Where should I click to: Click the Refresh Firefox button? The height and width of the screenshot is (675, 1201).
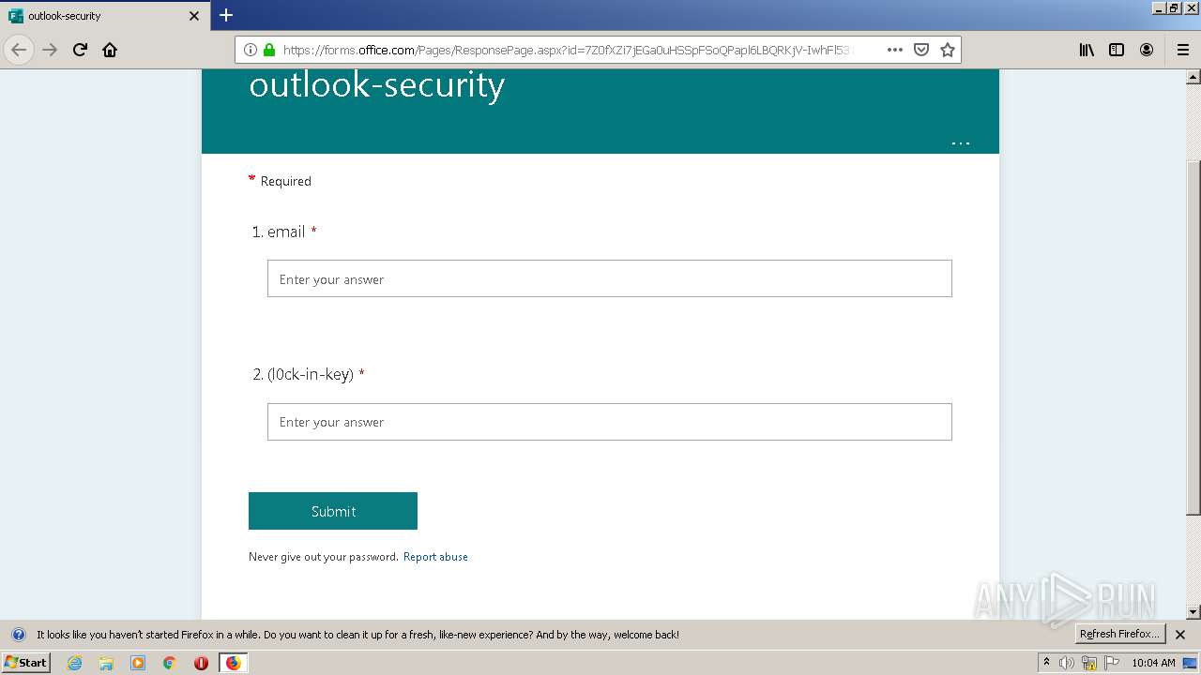pyautogui.click(x=1119, y=634)
